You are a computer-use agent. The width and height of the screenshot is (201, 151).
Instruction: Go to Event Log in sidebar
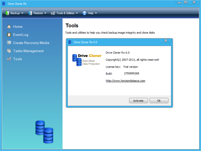21,35
